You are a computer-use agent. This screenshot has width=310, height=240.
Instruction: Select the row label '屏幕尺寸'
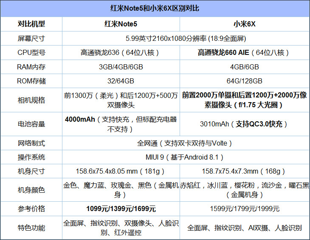pos(31,38)
